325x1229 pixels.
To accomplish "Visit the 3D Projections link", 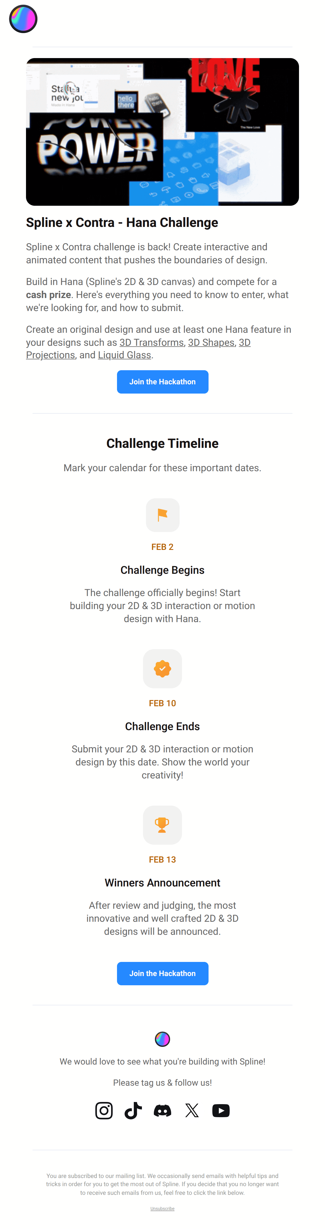I will pos(50,355).
